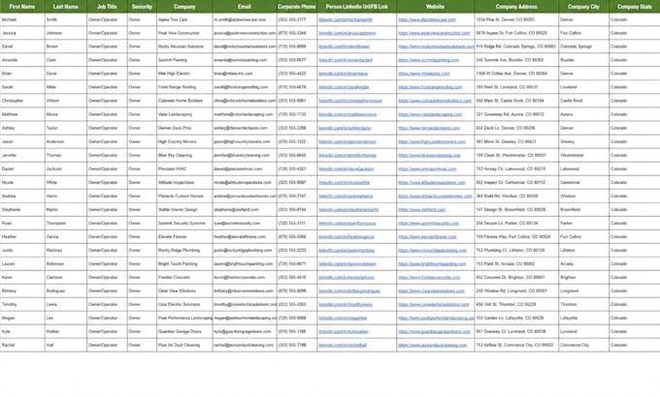Select the company cell 'Rocky Mountain Solutions'

tap(184, 46)
